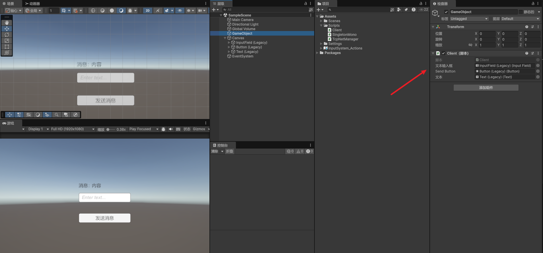Click the 状态 Stats button in game view
The height and width of the screenshot is (253, 543).
click(x=187, y=129)
